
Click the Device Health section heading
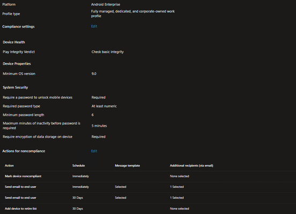[x=14, y=42]
